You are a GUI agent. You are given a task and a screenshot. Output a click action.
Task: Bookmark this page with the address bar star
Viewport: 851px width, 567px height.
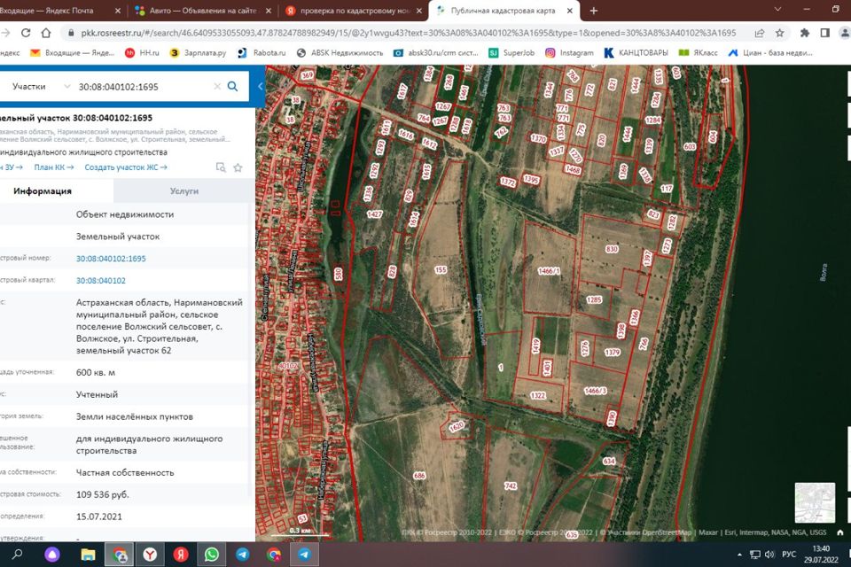point(780,33)
